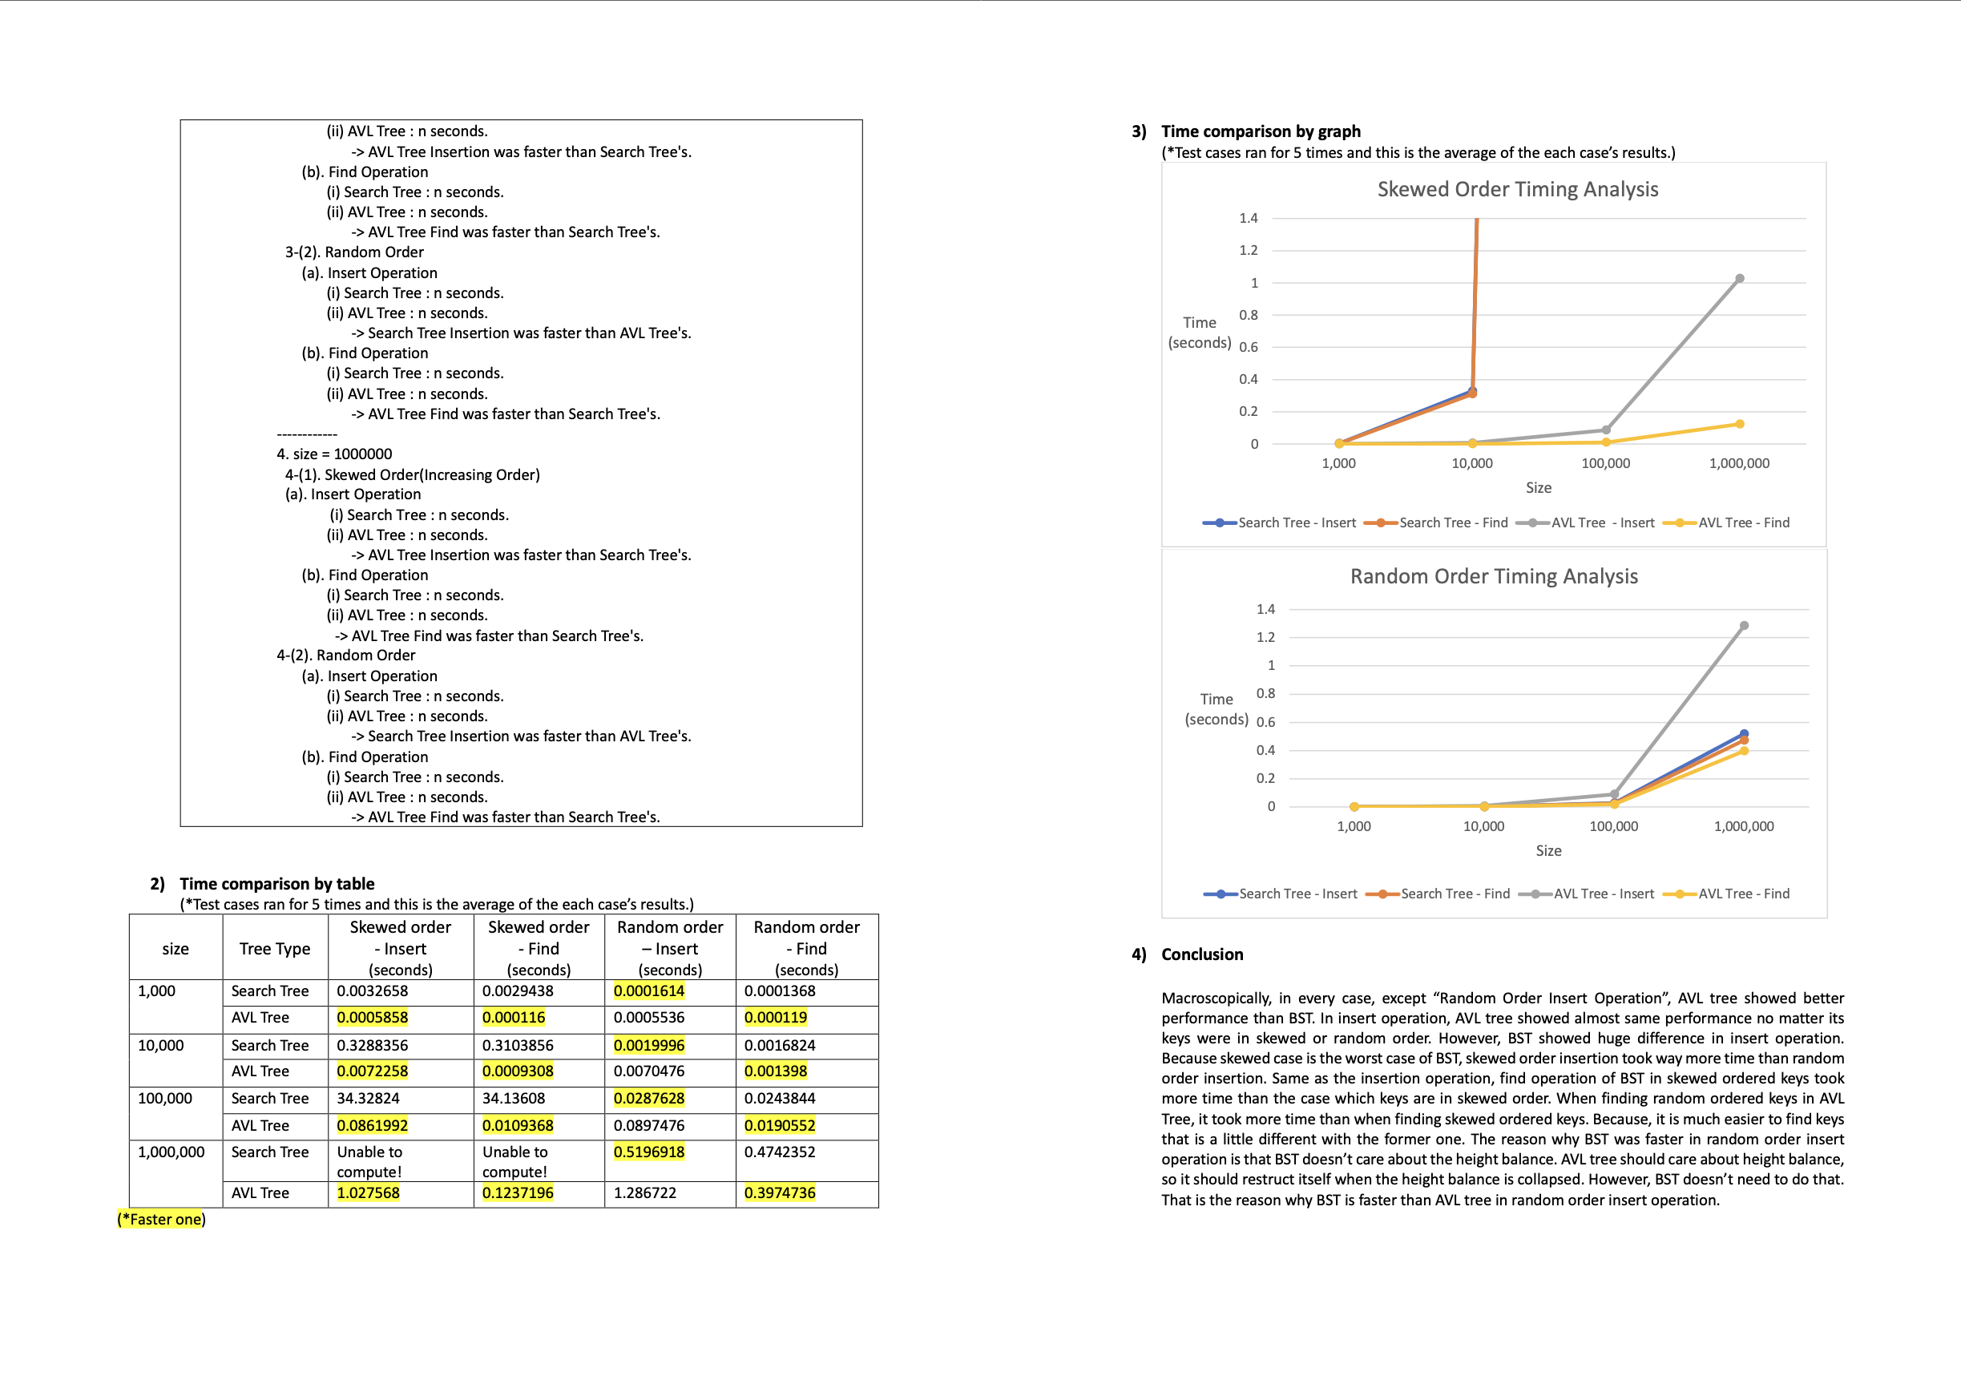
Task: Click the AVL Tree - Insert legend marker in Random chart
Action: (x=1535, y=894)
